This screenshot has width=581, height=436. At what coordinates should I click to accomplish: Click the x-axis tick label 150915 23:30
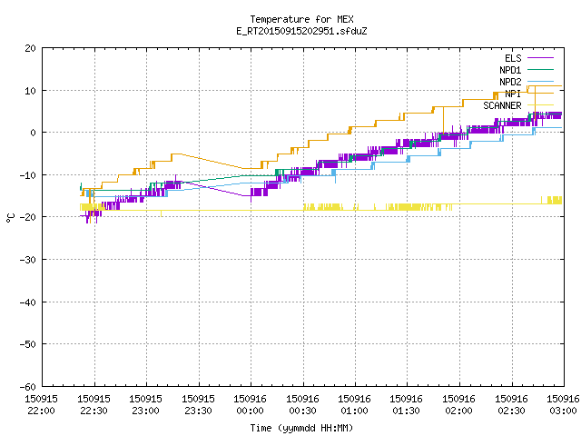(198, 405)
